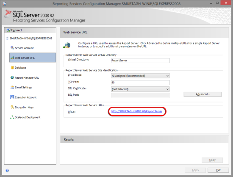The height and width of the screenshot is (177, 233).
Task: Click into the TCP Port field
Action: (x=140, y=83)
